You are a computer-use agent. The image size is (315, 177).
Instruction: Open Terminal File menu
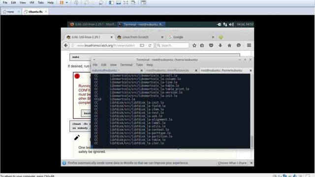[95, 65]
